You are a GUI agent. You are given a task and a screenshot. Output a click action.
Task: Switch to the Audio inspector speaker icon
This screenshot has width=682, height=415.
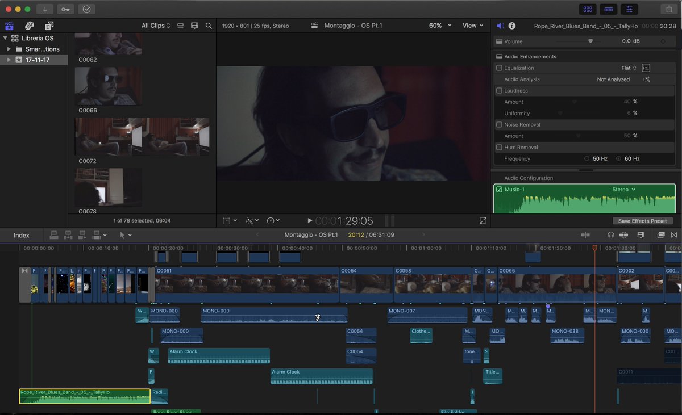(x=500, y=26)
